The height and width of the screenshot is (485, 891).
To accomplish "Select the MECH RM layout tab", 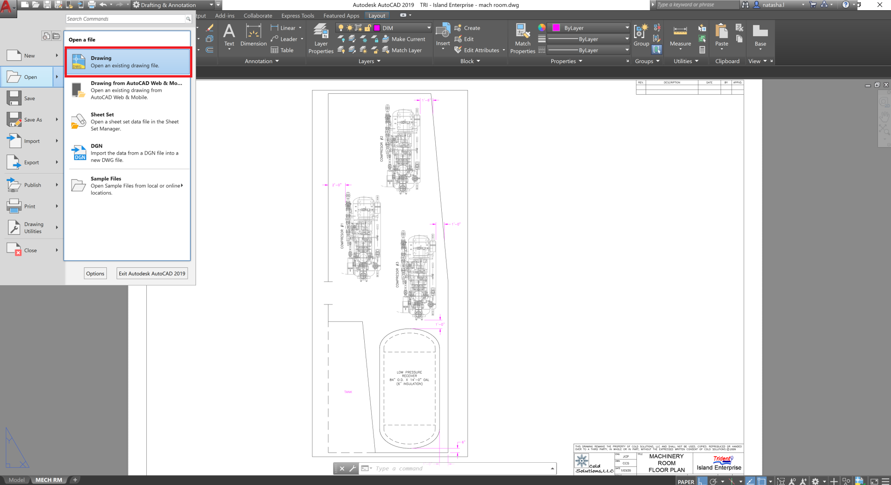I will (x=49, y=479).
